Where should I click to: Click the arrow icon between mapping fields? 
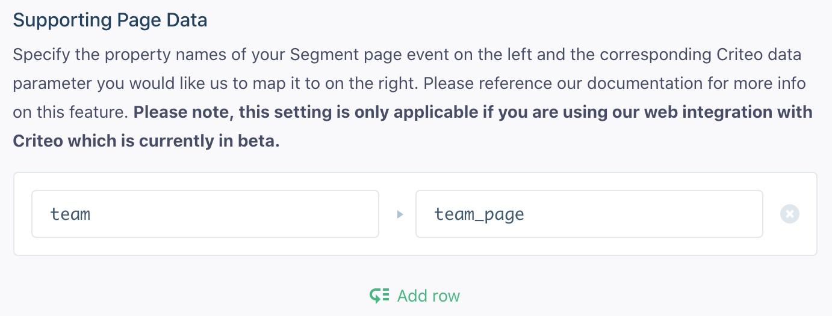[x=400, y=214]
